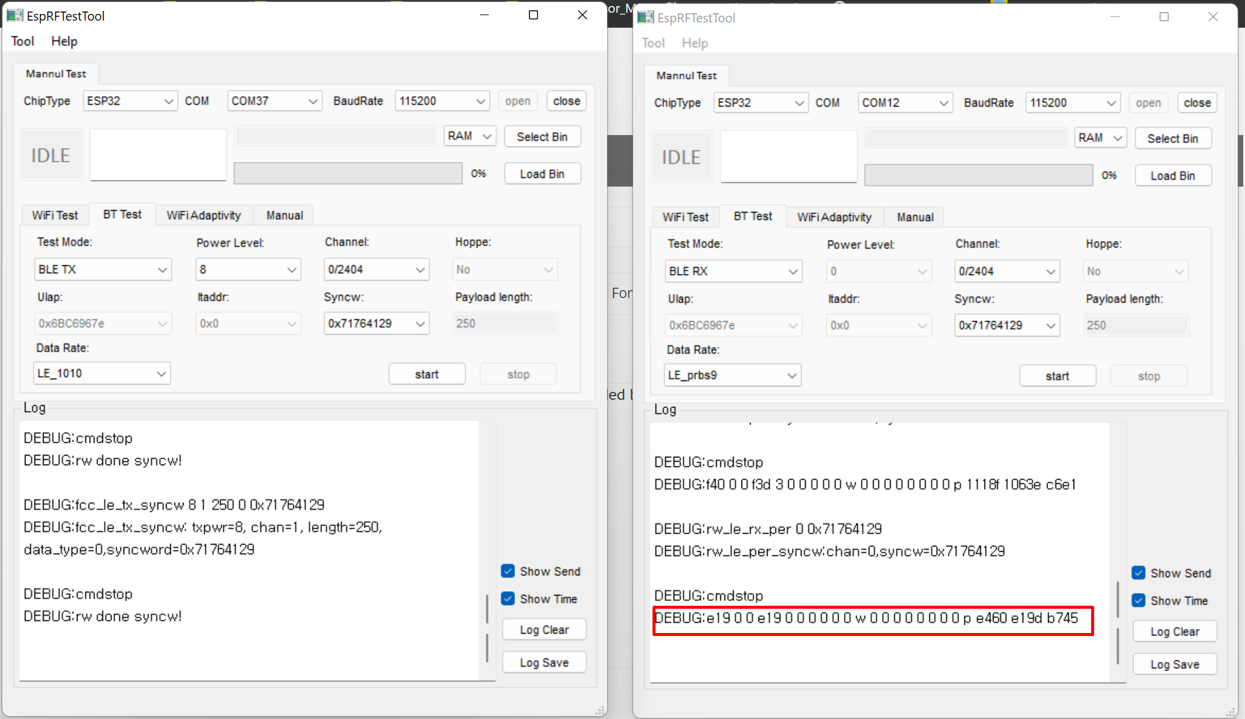Click start button in left BLE TX window
The height and width of the screenshot is (719, 1245).
pos(427,374)
